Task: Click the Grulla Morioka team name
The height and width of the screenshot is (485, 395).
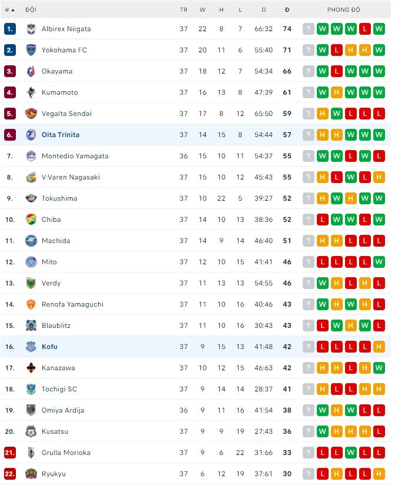Action: (66, 453)
